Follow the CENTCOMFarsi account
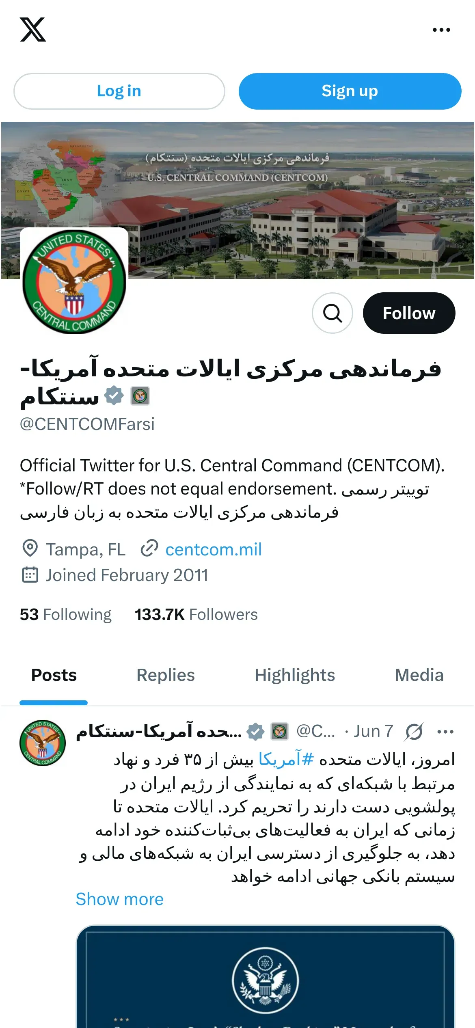This screenshot has width=475, height=1028. (x=409, y=313)
